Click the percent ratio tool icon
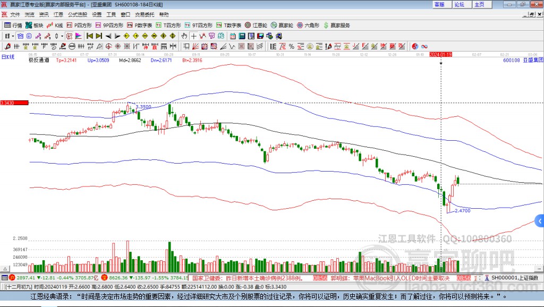This screenshot has width=544, height=307. [x=292, y=46]
